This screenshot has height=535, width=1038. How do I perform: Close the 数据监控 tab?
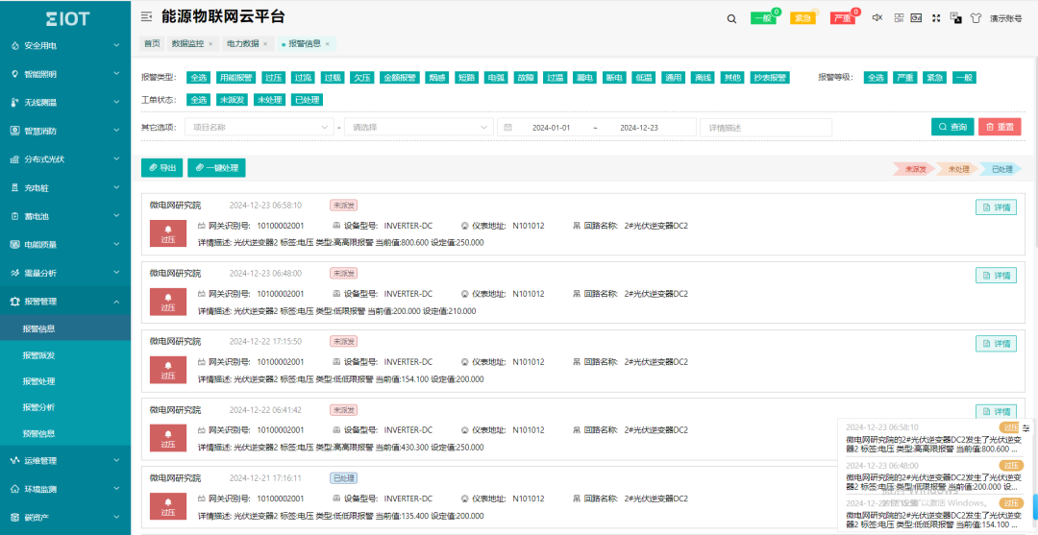pos(210,43)
